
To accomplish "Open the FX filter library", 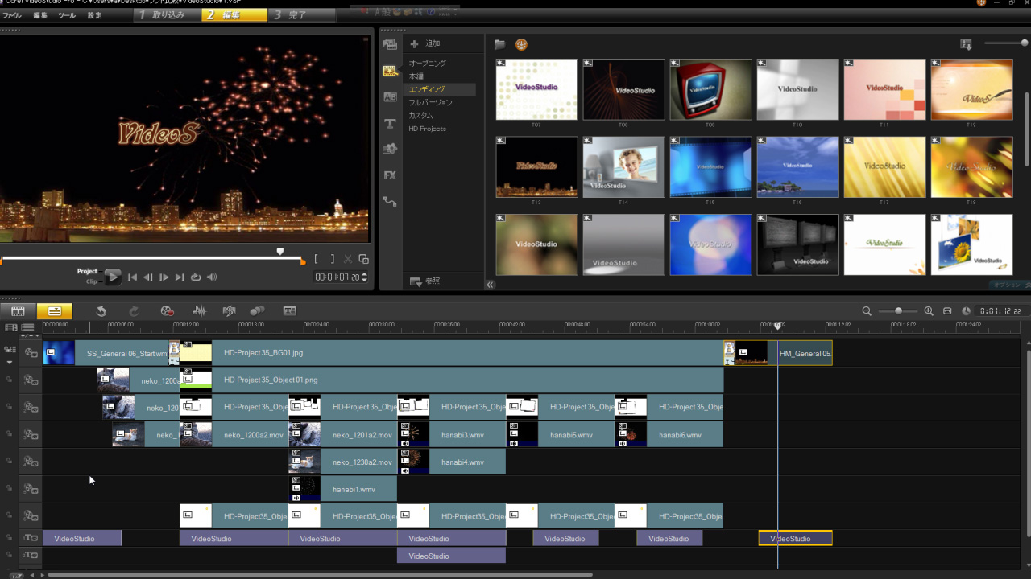I will pos(390,175).
